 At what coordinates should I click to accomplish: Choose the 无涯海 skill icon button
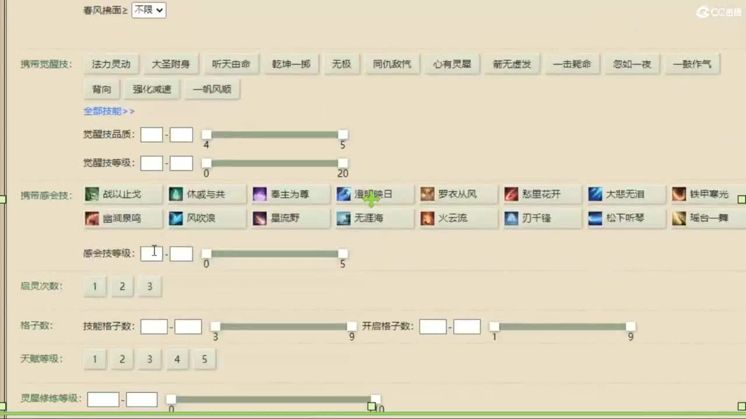[x=375, y=219]
